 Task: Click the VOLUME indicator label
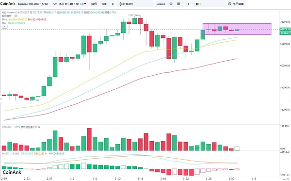[7, 127]
